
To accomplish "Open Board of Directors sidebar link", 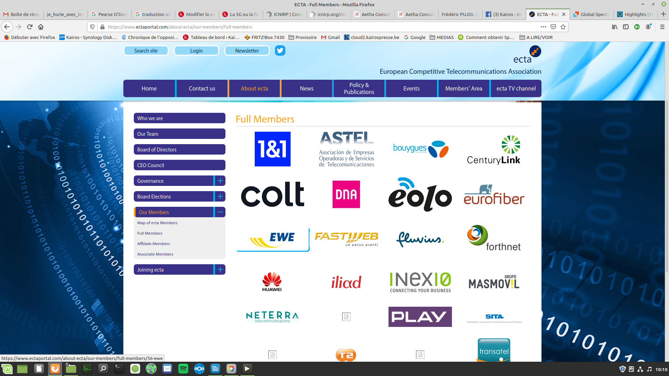I will coord(179,149).
